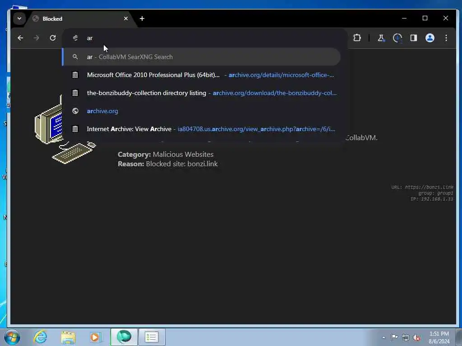Screen dimensions: 462x346
Task: Toggle the side panel icon
Action: (x=414, y=38)
